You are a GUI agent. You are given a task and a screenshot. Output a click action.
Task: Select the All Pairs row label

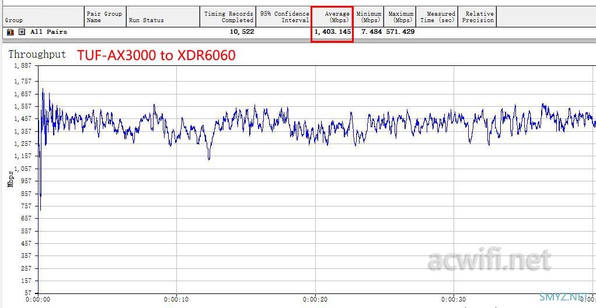48,32
